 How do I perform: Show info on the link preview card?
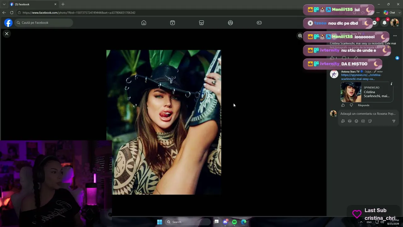391,84
